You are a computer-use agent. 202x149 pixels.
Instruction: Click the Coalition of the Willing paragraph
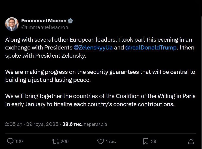[100, 100]
